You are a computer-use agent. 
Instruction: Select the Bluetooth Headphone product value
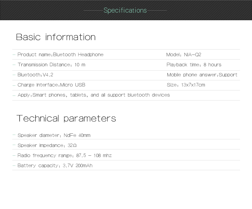(78, 55)
